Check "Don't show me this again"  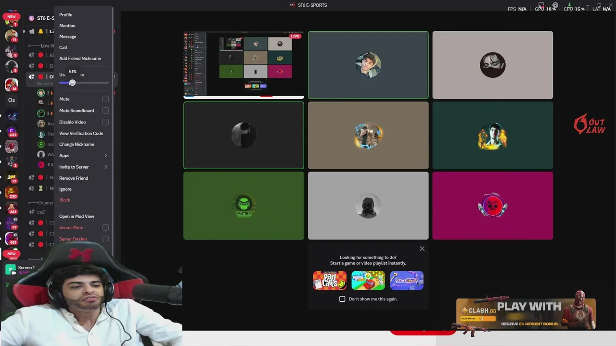pos(342,299)
